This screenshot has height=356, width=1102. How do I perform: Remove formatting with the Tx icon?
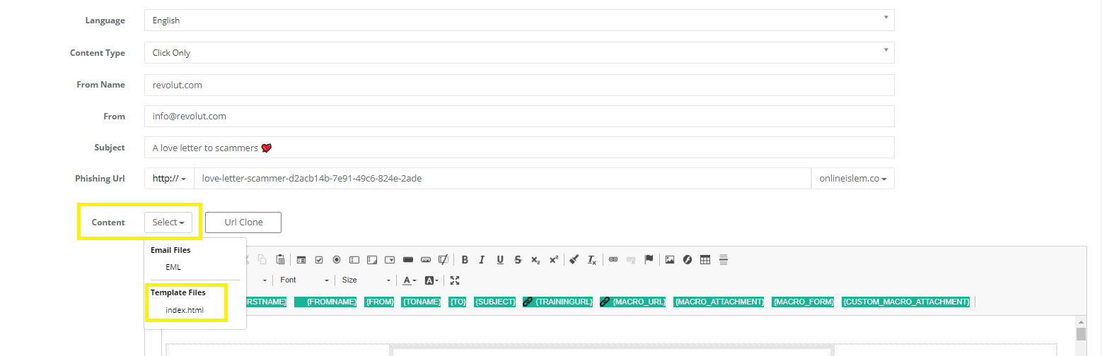592,259
